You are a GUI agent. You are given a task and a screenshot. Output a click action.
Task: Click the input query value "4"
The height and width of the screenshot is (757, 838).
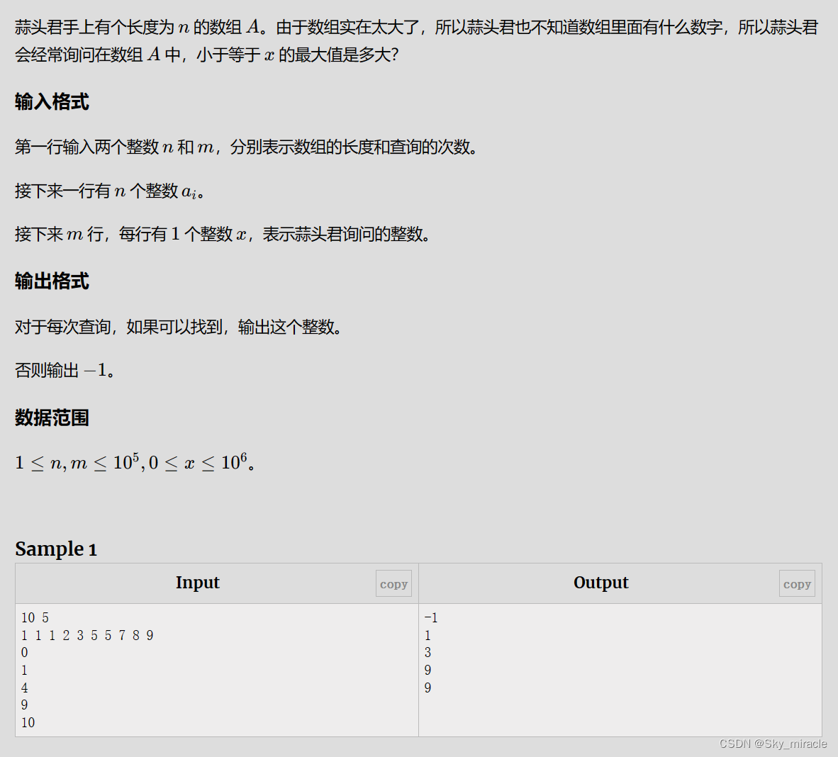(x=25, y=688)
